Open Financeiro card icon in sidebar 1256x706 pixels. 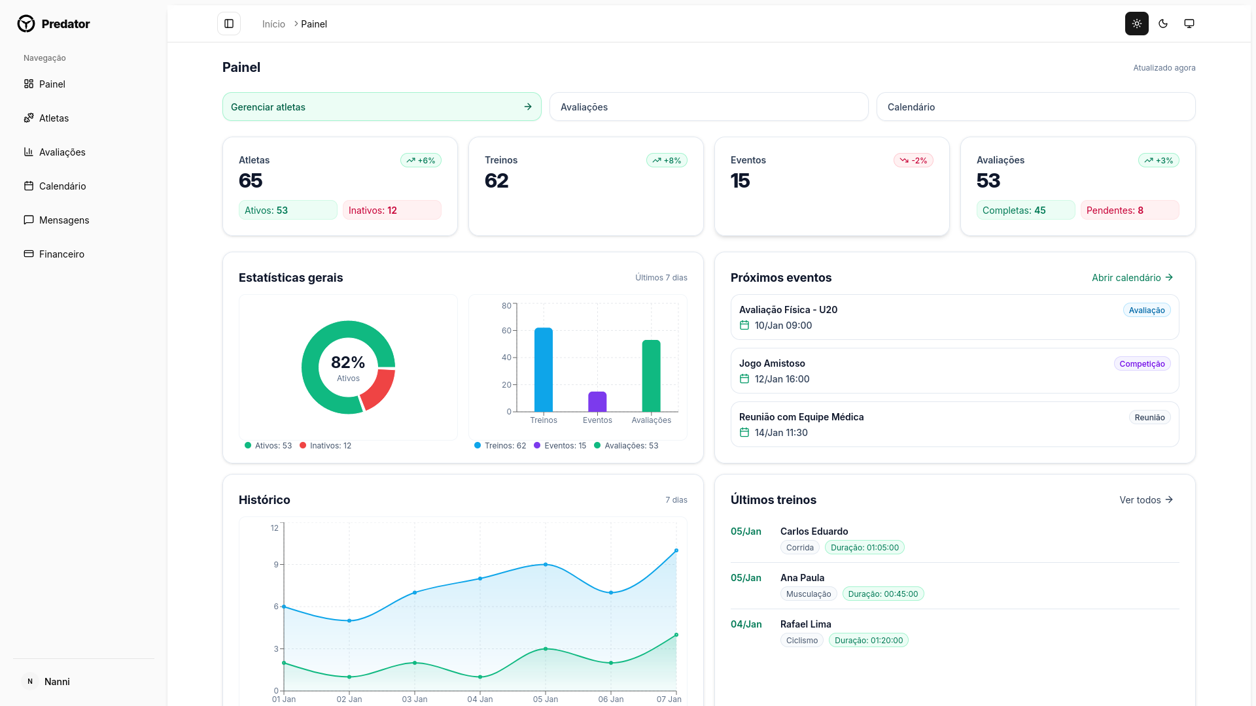(x=29, y=254)
